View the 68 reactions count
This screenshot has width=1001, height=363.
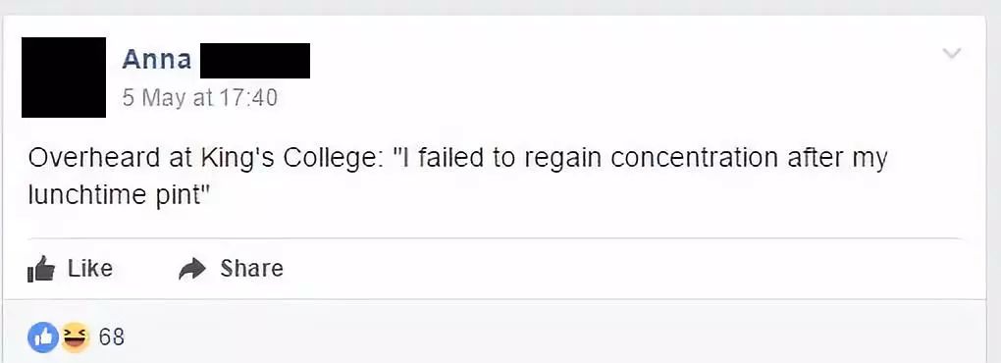112,337
